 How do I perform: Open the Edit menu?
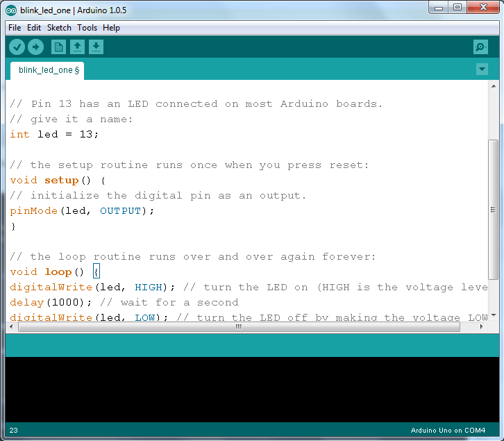34,28
